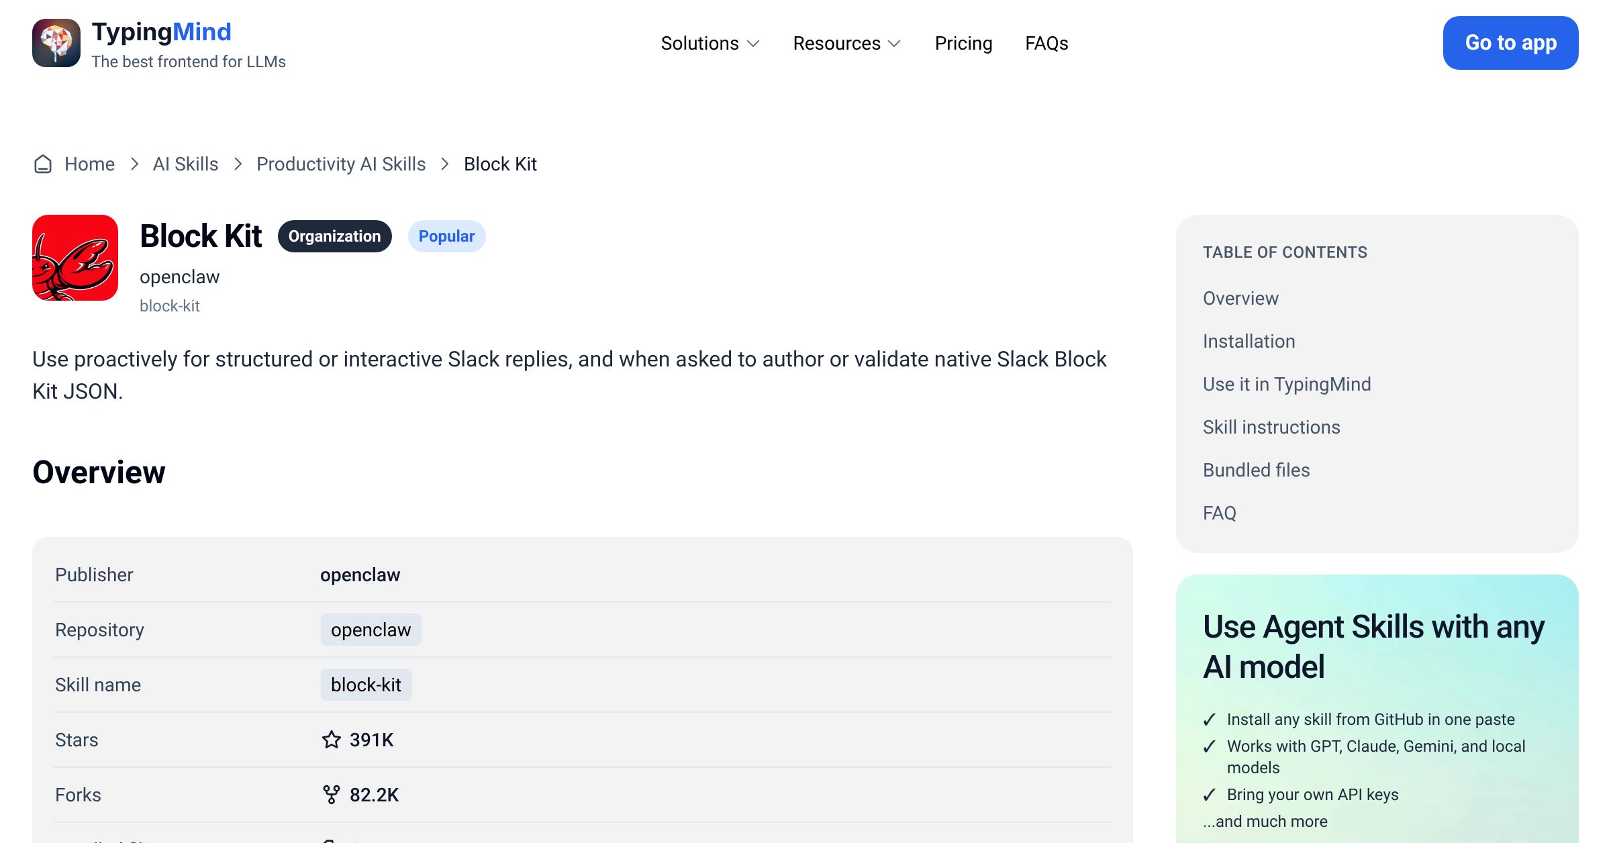Viewport: 1611px width, 843px height.
Task: Jump to Skill instructions section
Action: click(x=1271, y=427)
